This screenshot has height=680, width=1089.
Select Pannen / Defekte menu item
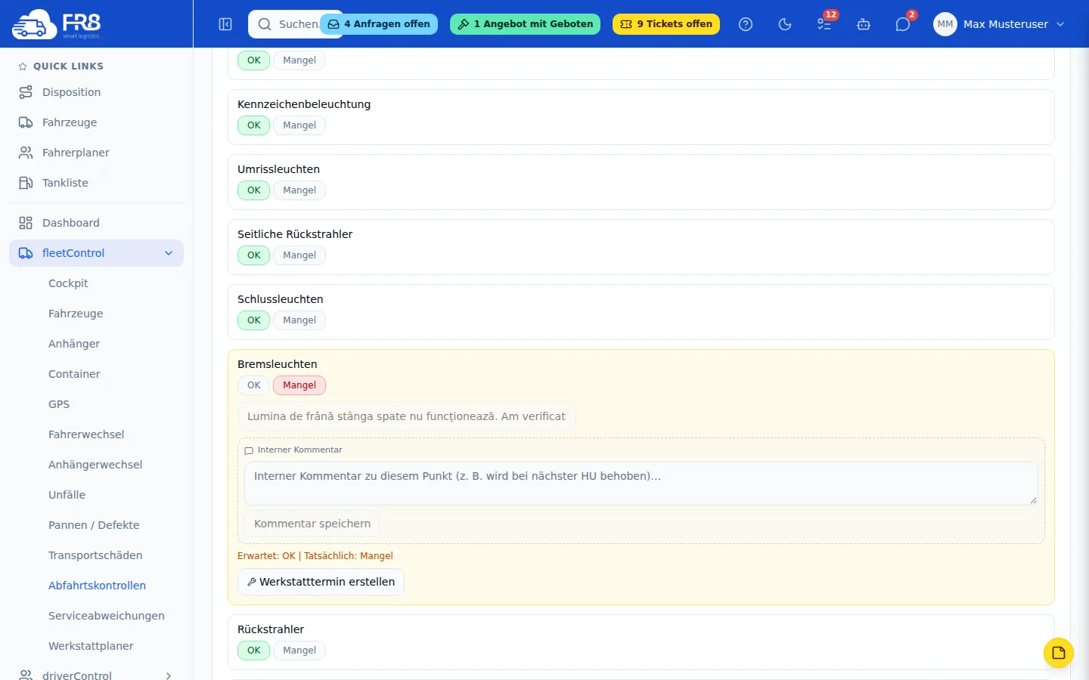click(94, 525)
